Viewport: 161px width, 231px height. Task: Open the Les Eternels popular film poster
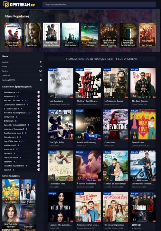(32, 35)
